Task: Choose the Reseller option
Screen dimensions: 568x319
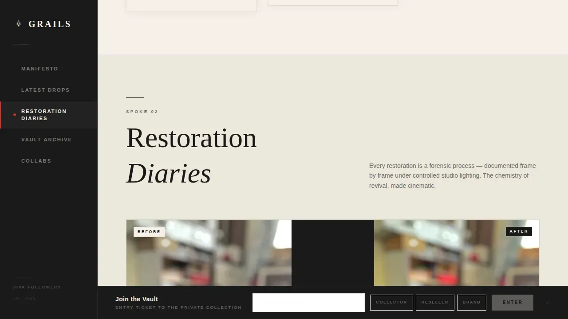Action: pyautogui.click(x=435, y=303)
